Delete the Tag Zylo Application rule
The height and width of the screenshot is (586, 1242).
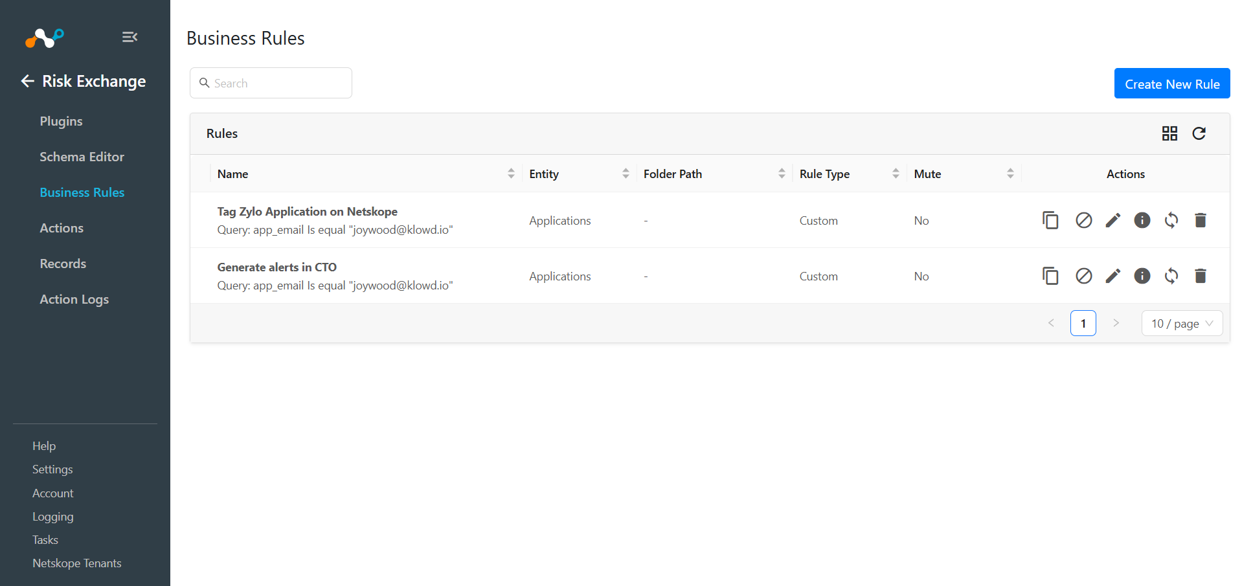1201,220
